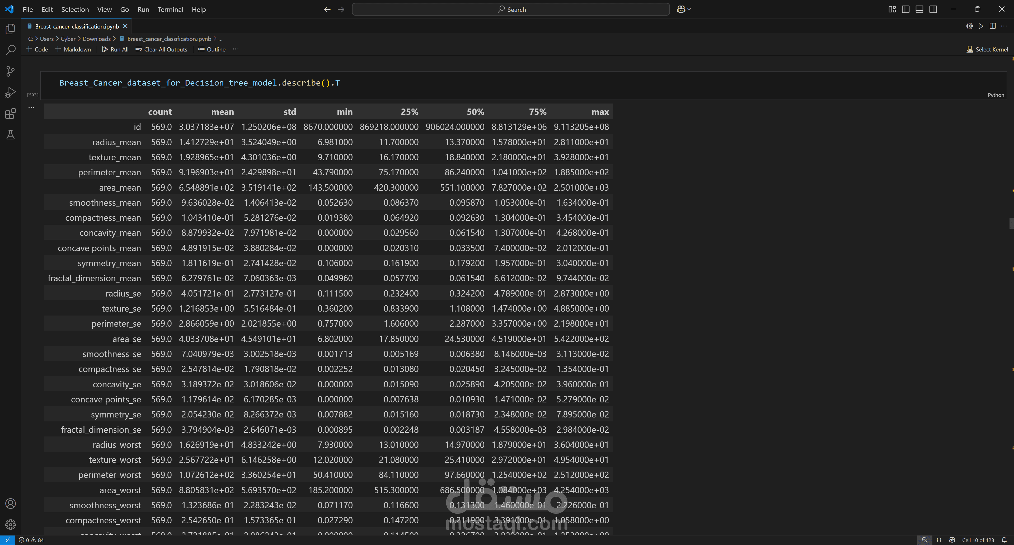Toggle the Secondary Side Bar layout button
The width and height of the screenshot is (1014, 545).
[933, 10]
